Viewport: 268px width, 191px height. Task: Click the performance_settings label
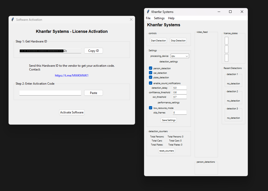click(x=169, y=103)
